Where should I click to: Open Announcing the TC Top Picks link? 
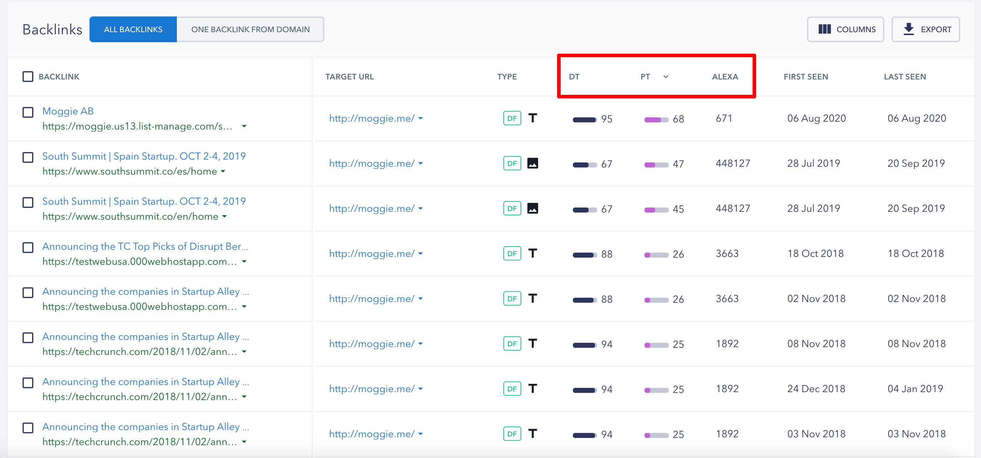pyautogui.click(x=145, y=246)
